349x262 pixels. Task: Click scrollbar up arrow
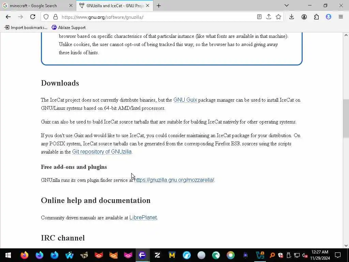pyautogui.click(x=346, y=35)
